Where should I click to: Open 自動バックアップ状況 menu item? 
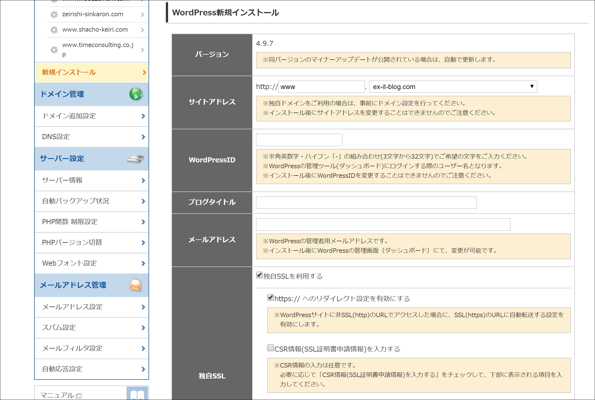pyautogui.click(x=92, y=201)
